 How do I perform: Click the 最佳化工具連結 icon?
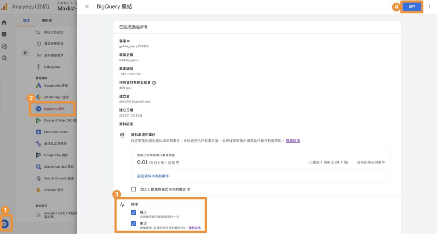click(x=38, y=143)
